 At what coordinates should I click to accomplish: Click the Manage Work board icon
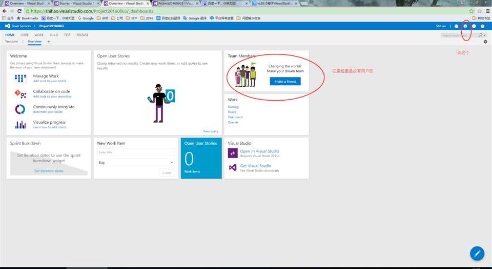coord(20,78)
